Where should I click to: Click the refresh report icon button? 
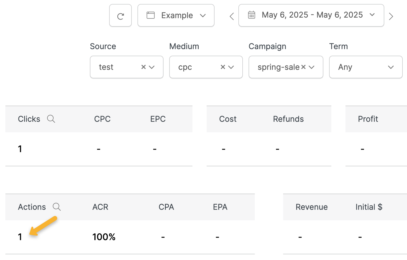click(x=120, y=16)
